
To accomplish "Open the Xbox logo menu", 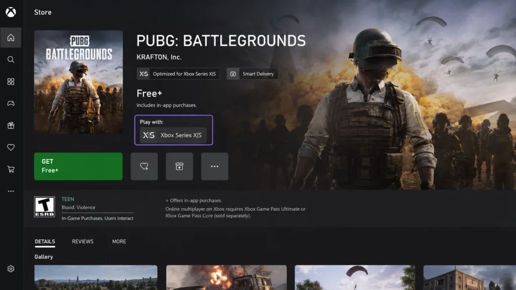I will click(11, 12).
